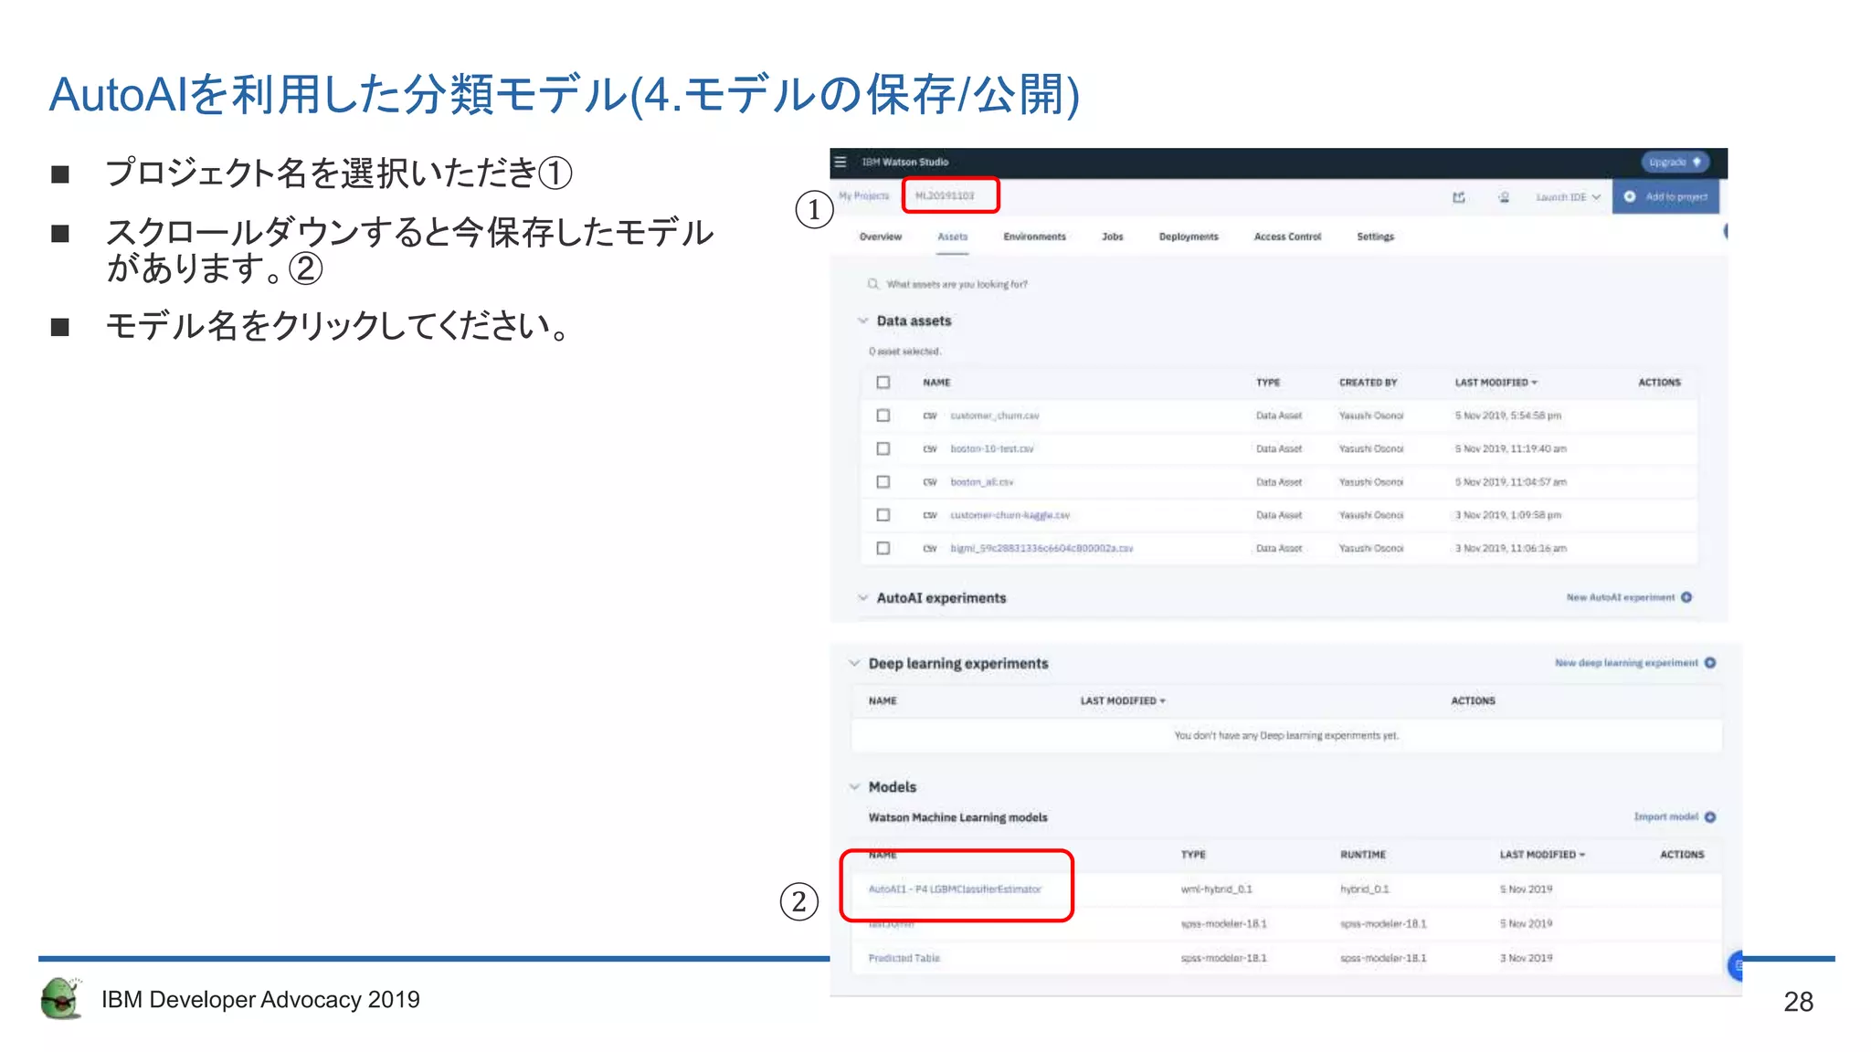The height and width of the screenshot is (1052, 1871).
Task: Check the customer-churn-kaggle.csv row checkbox
Action: [883, 515]
